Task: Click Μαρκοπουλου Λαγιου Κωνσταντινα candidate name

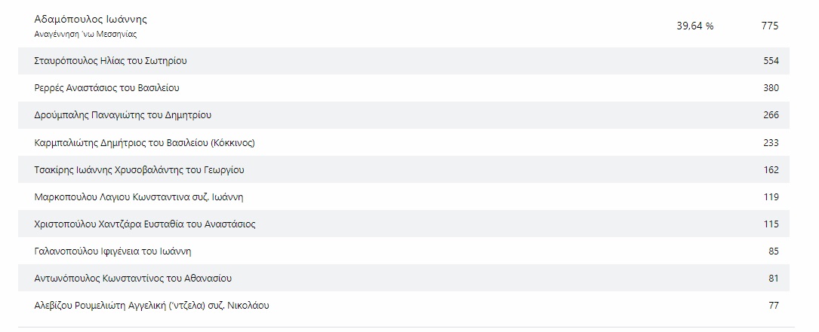Action: point(139,196)
